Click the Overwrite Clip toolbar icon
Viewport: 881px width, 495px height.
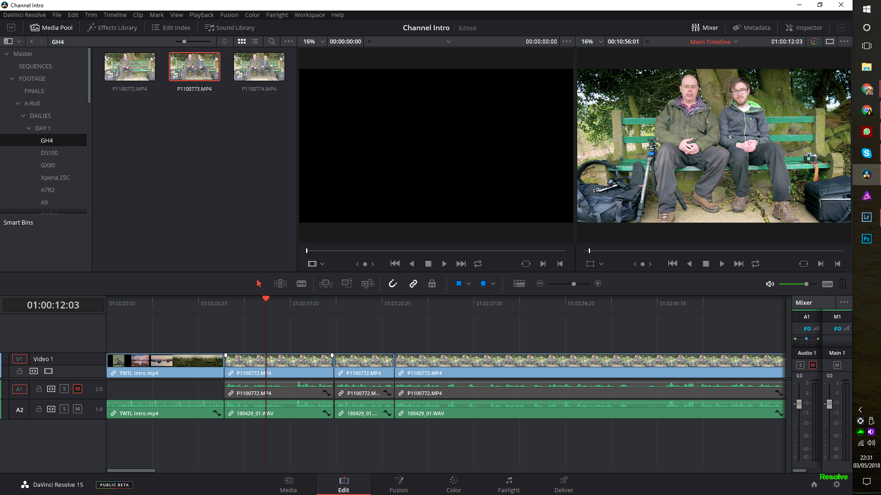point(346,283)
